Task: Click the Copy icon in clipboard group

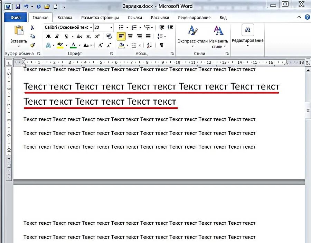Action: point(32,36)
